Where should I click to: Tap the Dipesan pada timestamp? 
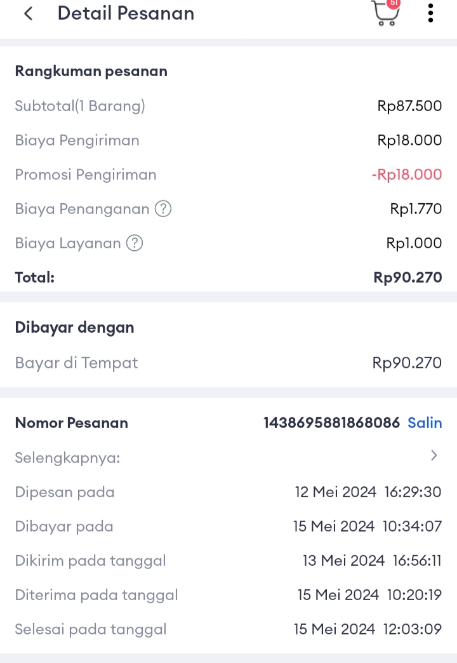click(x=368, y=492)
